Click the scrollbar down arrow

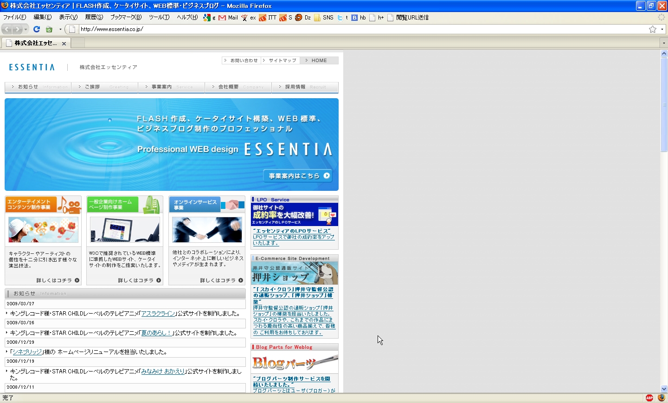(664, 389)
